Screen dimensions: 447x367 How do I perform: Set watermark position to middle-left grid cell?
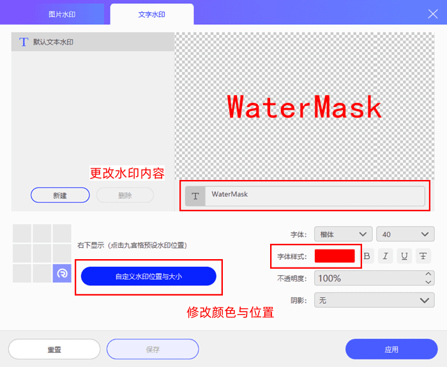[22, 253]
